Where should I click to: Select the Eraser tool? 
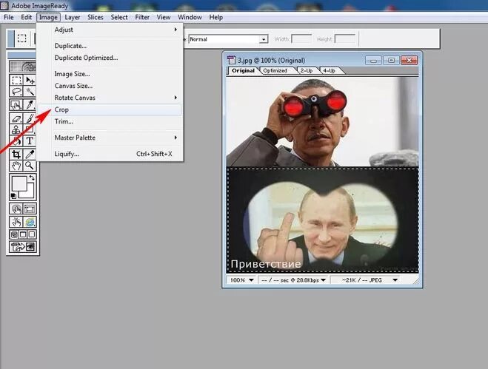coord(16,118)
